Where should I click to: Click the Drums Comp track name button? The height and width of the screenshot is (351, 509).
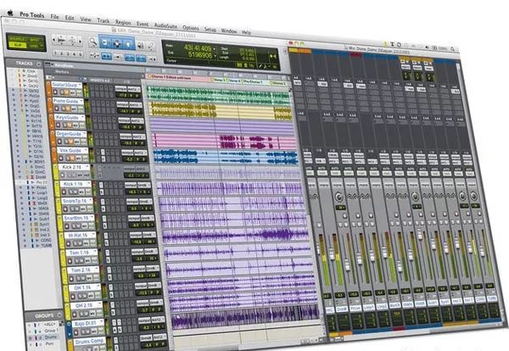[90, 342]
